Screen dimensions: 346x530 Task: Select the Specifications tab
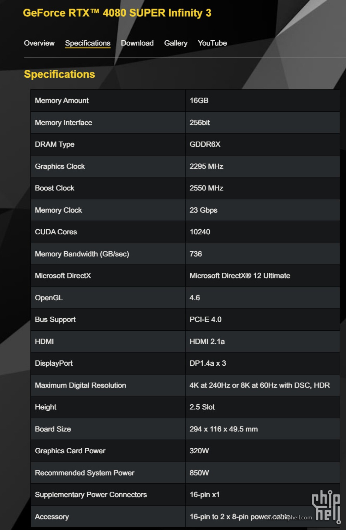point(88,43)
